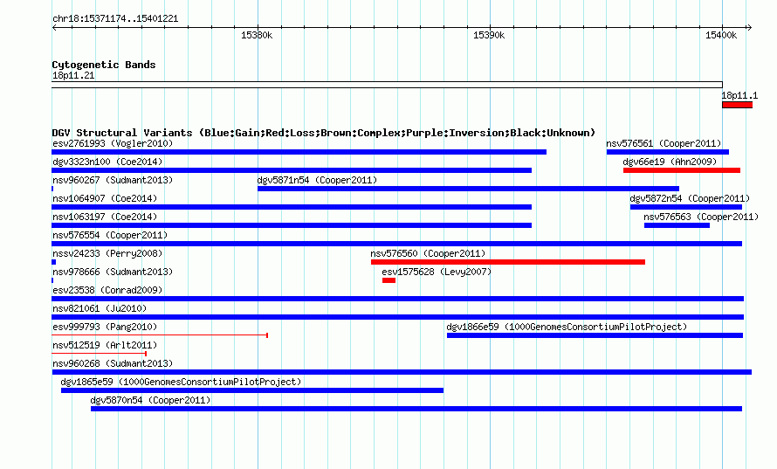777x469 pixels.
Task: Open the dgv1866e59 (1000GenomesConsortiumPilotProject) label
Action: 567,327
